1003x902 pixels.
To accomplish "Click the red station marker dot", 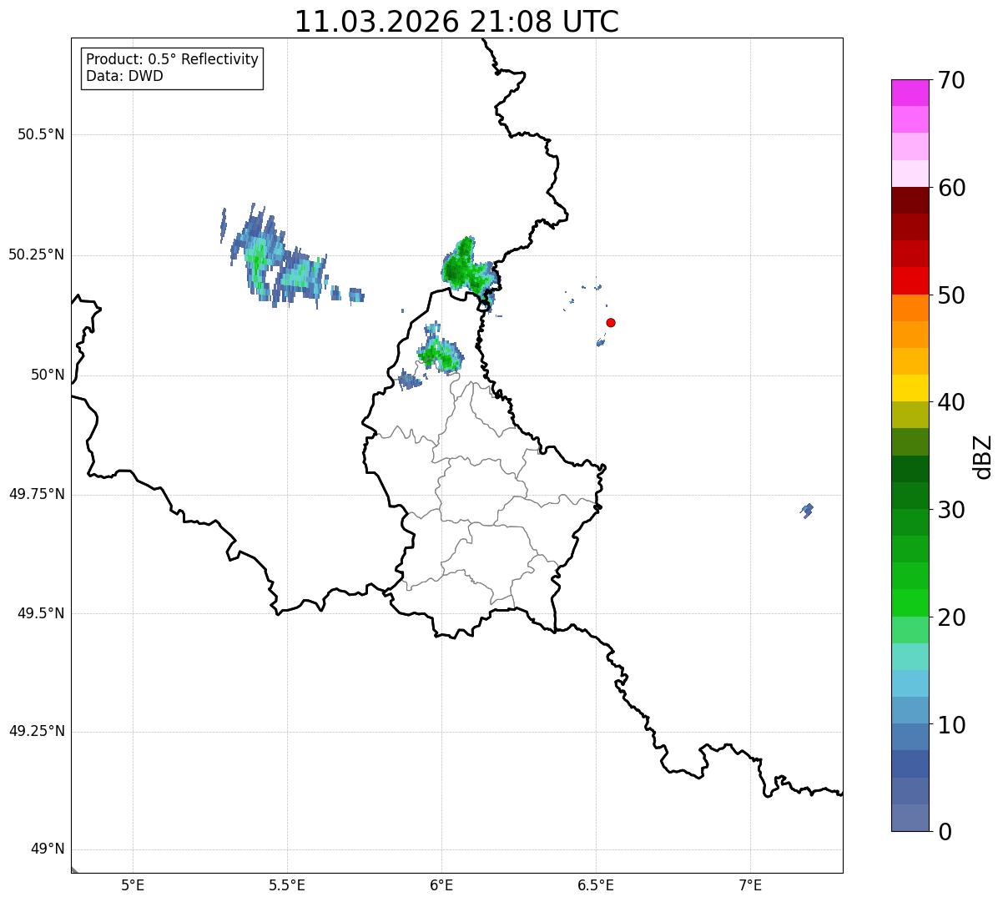I will click(611, 322).
